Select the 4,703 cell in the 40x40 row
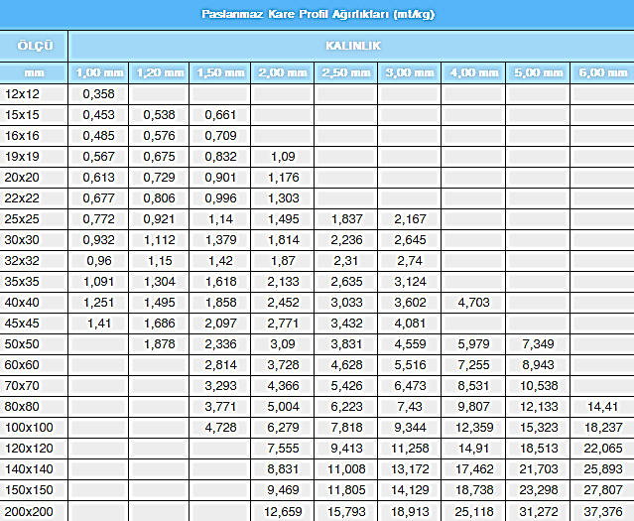This screenshot has height=521, width=634. [x=472, y=302]
